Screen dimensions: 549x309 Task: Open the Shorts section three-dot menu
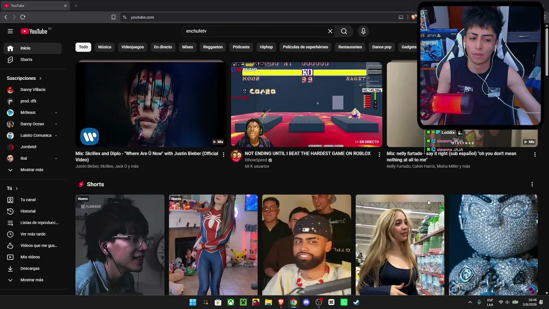(x=532, y=184)
